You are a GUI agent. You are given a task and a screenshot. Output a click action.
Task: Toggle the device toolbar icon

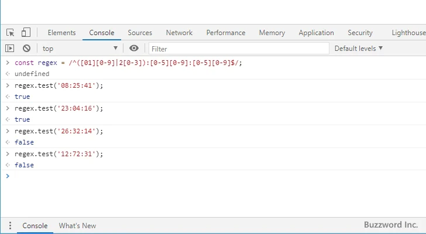click(x=26, y=33)
